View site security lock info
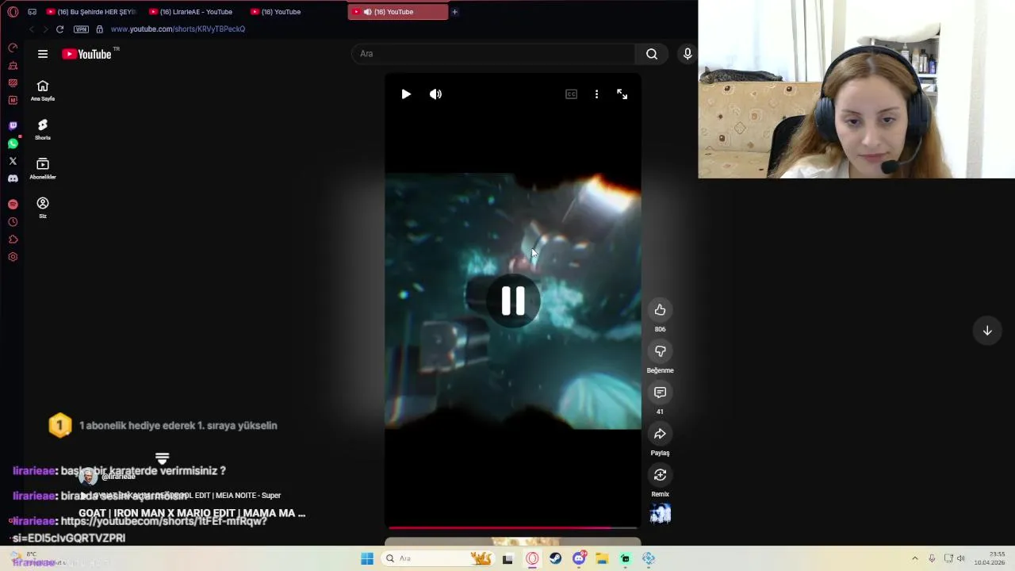 [99, 29]
